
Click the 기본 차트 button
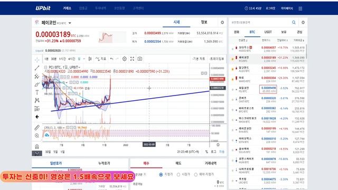coord(199,59)
